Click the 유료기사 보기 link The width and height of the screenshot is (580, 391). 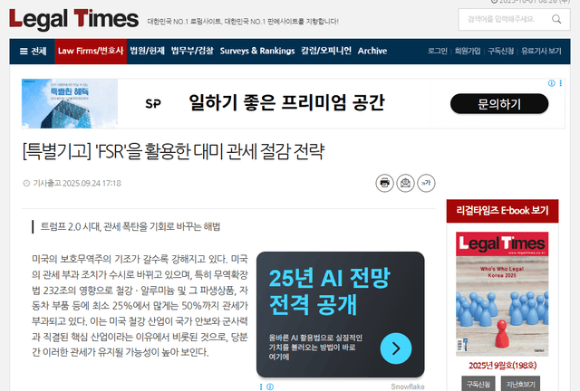pos(541,51)
